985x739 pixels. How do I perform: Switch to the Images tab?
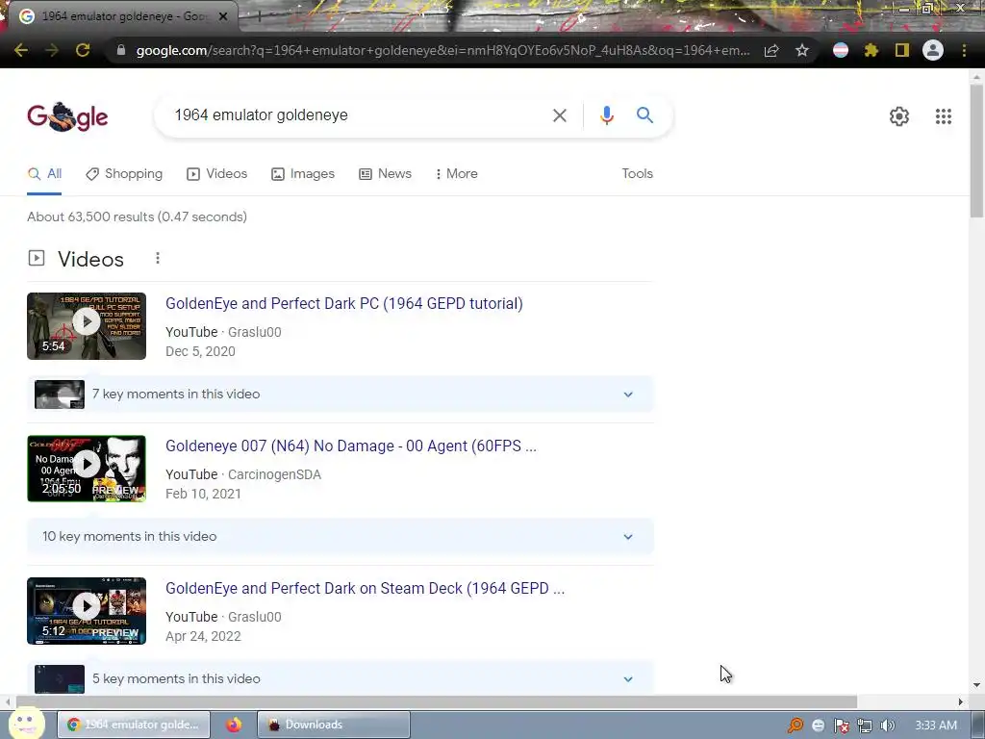(x=303, y=174)
